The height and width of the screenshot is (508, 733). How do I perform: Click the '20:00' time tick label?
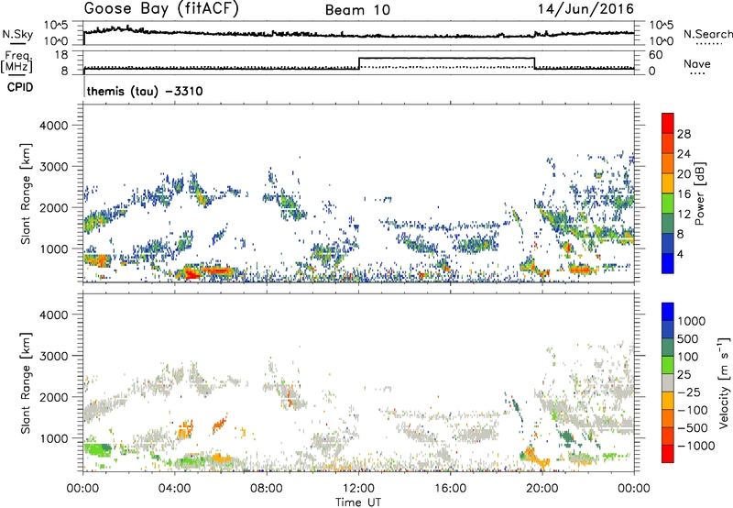pyautogui.click(x=542, y=489)
